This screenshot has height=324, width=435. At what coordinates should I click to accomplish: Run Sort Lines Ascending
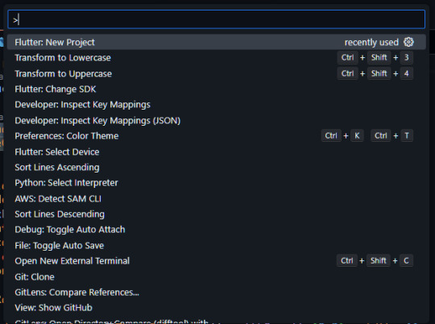(x=217, y=168)
